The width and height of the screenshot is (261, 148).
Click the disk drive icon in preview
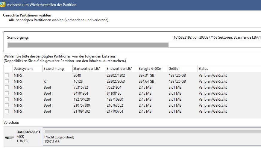[10, 138]
